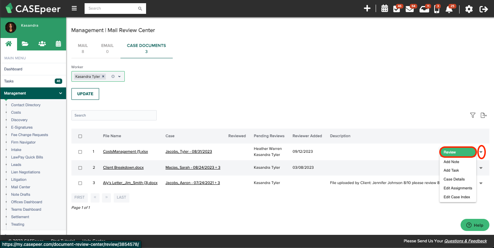
Task: Open the mobile phone icon with badge 3
Action: [437, 10]
